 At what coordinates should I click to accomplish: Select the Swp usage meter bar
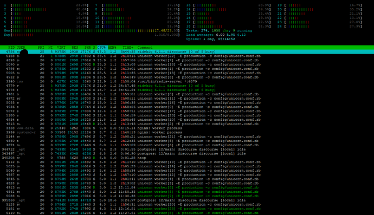point(92,35)
